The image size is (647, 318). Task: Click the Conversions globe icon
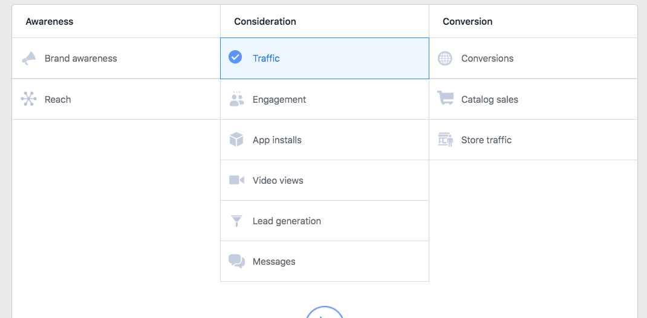(445, 59)
